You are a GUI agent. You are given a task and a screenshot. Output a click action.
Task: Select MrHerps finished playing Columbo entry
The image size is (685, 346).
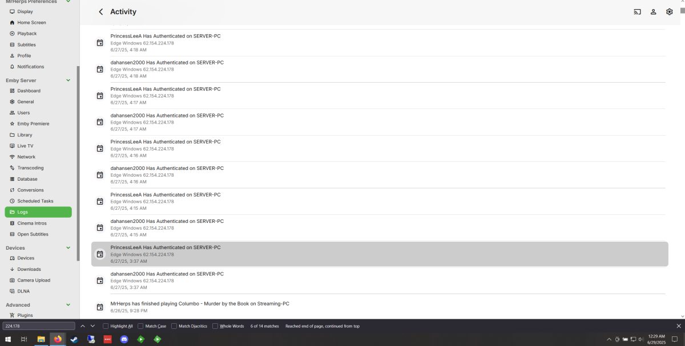pos(380,307)
